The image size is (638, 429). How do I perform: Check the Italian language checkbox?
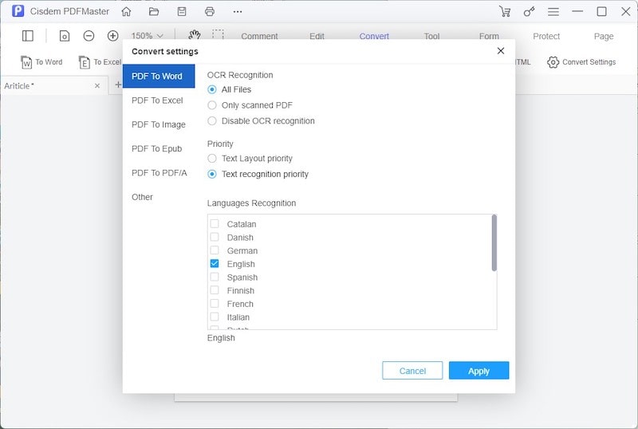[215, 317]
